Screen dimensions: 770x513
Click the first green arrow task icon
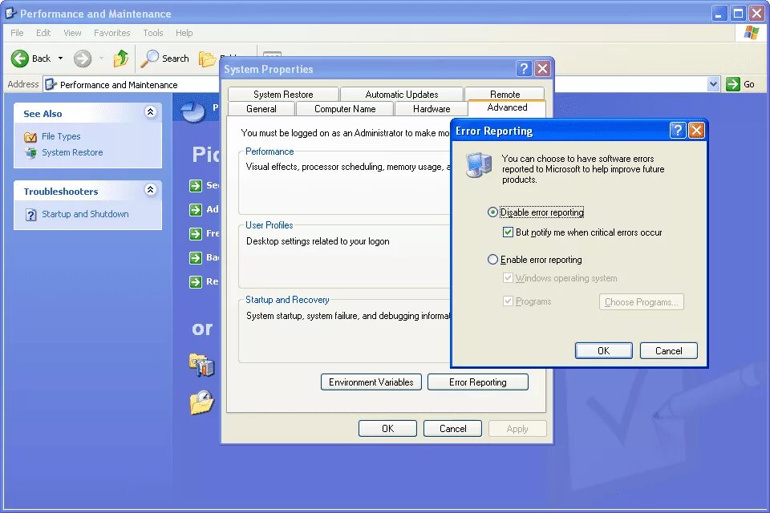(x=196, y=186)
